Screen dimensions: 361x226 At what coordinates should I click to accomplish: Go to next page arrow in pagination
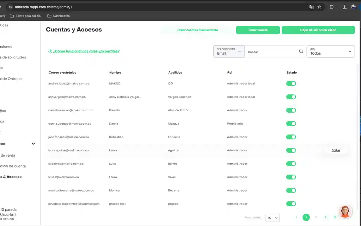coord(326,218)
